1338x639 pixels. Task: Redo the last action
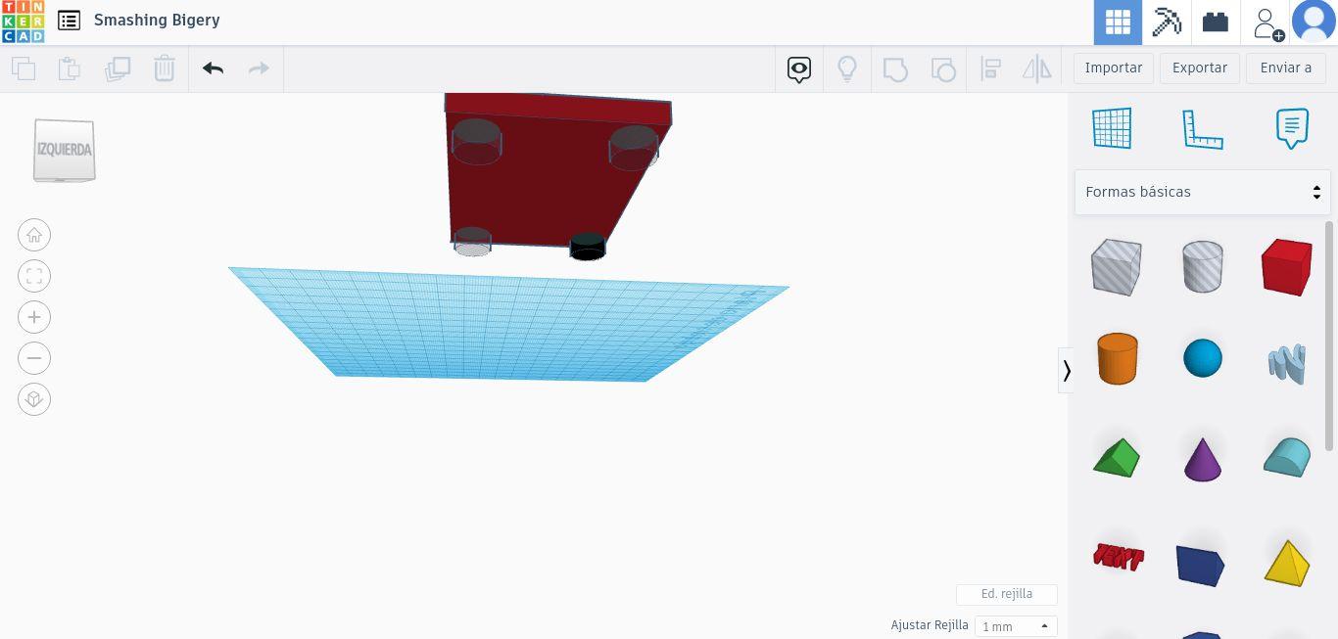pyautogui.click(x=259, y=68)
